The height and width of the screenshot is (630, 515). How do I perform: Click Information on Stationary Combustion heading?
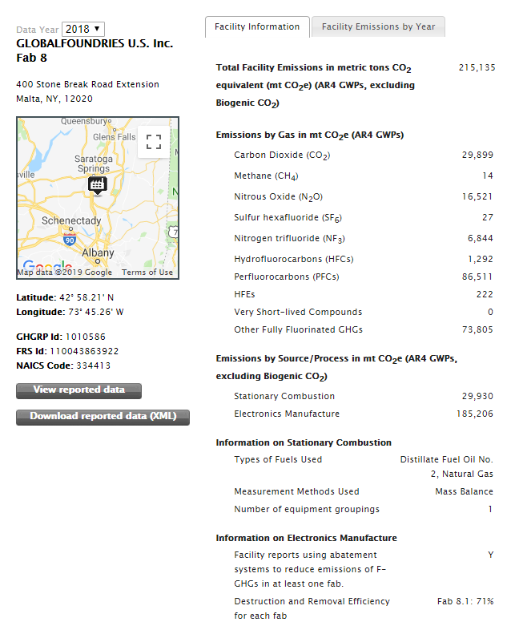304,442
